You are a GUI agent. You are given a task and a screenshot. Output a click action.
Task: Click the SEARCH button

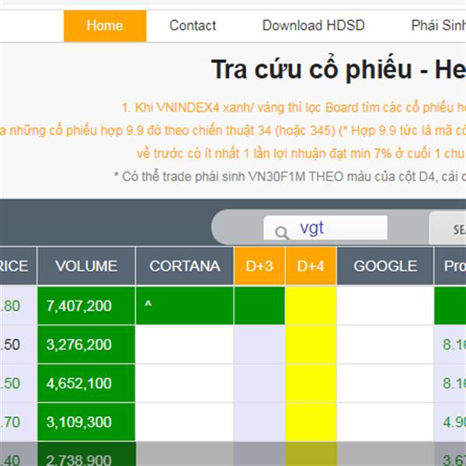click(448, 228)
